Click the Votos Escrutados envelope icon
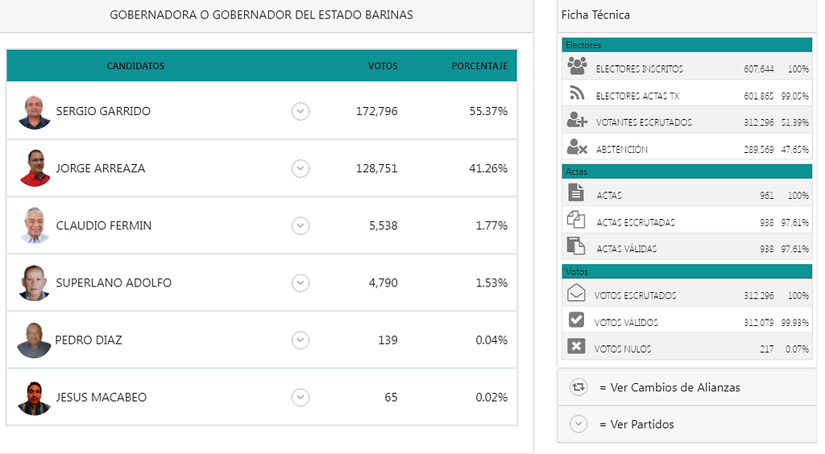Screen dimensions: 825x454 576,293
